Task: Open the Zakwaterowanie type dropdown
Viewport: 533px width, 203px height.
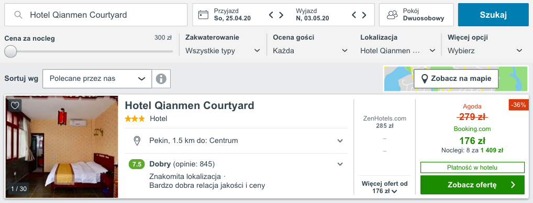Action: coord(223,51)
